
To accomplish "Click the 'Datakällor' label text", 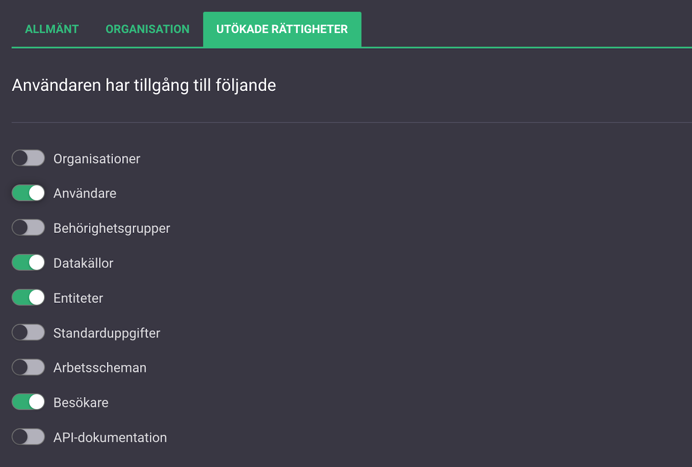I will pos(83,263).
